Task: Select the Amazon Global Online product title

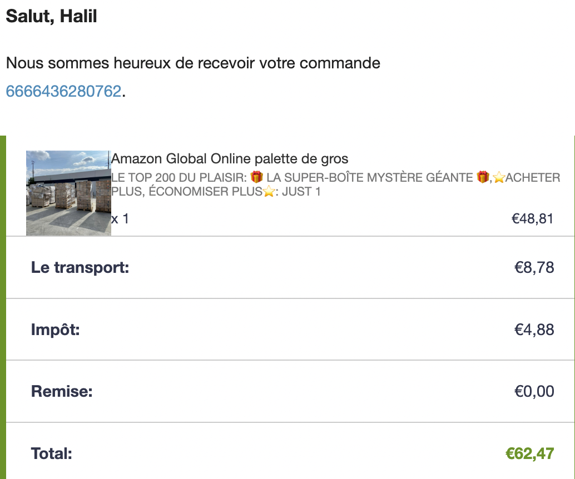Action: (230, 159)
